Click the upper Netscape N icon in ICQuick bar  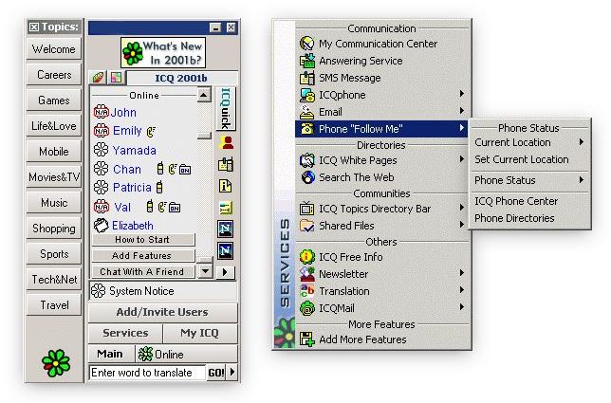point(226,229)
